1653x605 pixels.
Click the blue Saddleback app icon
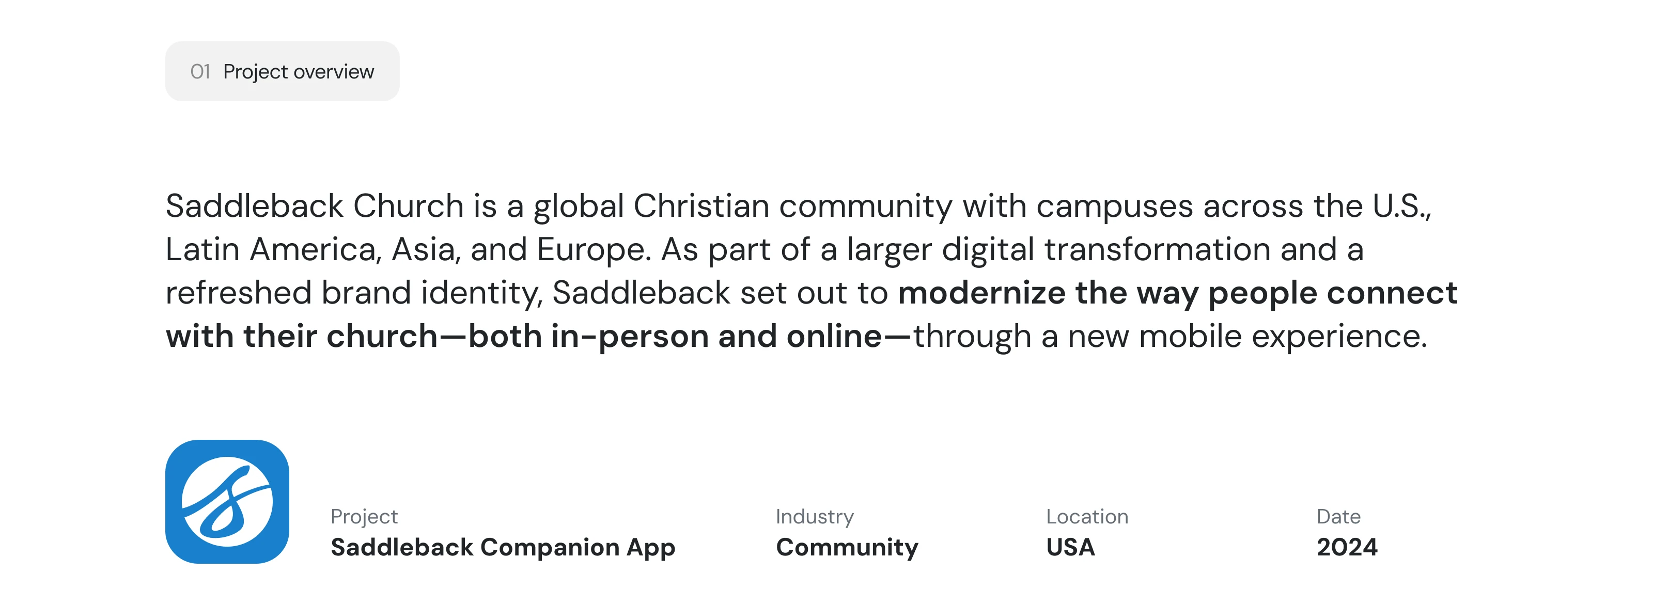(227, 502)
